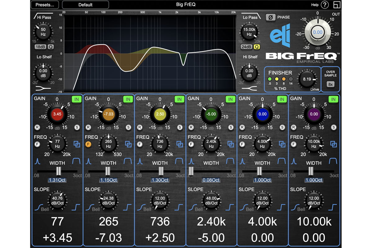
Task: Click the red 3.45 gain knob
Action: (x=57, y=114)
